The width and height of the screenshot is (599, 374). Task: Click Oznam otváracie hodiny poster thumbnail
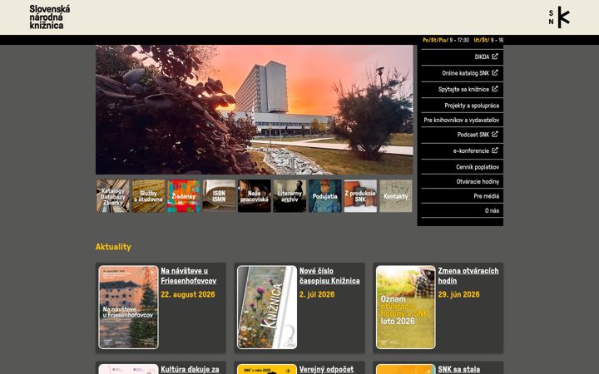tap(406, 308)
